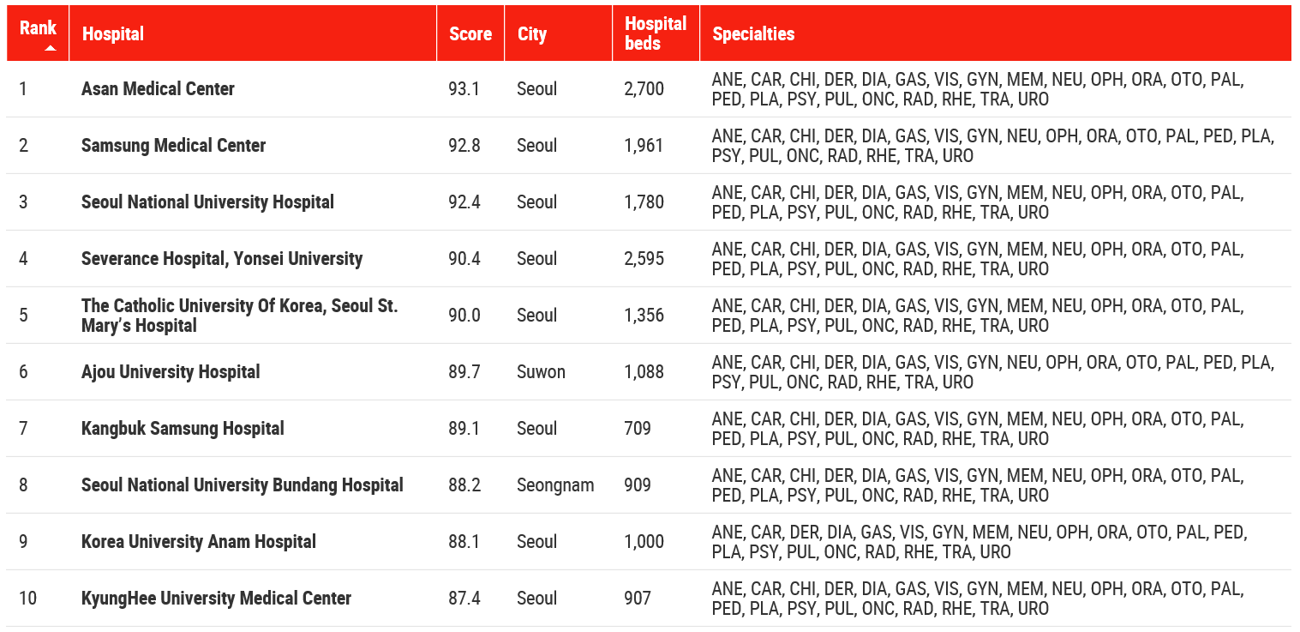
Task: Sort table by Score column
Action: click(470, 34)
